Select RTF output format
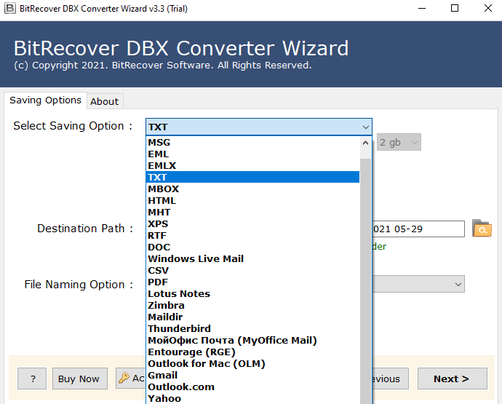The image size is (502, 404). (252, 235)
